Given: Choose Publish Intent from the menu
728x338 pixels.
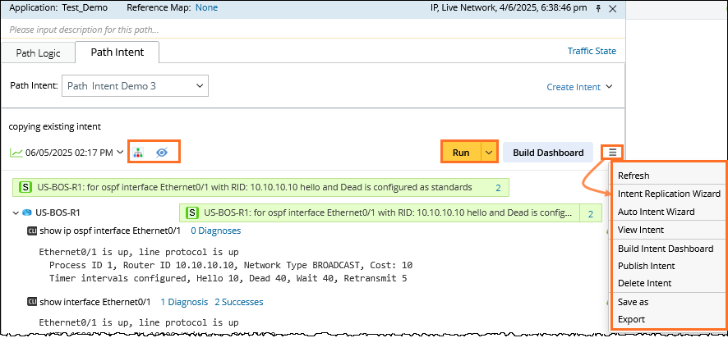Looking at the screenshot, I should coord(646,266).
